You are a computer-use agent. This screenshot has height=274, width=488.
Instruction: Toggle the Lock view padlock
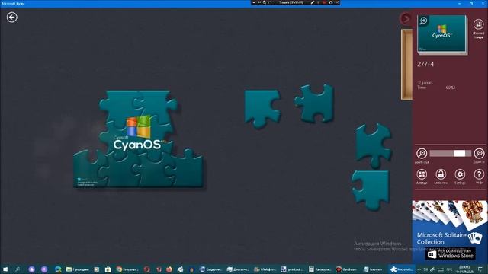point(441,174)
